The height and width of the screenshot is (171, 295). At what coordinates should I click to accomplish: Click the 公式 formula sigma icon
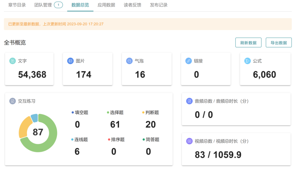click(247, 61)
